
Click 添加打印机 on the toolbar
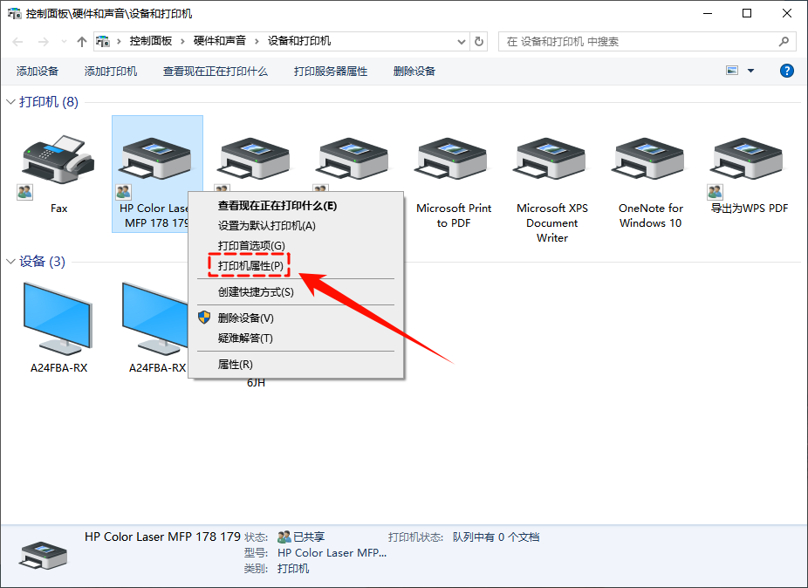pyautogui.click(x=110, y=71)
